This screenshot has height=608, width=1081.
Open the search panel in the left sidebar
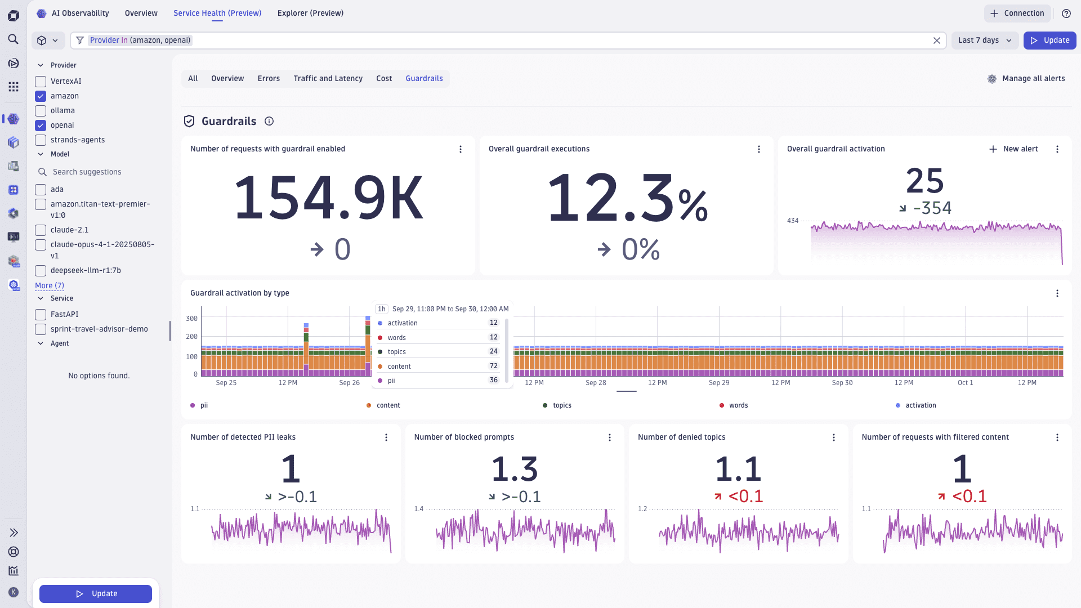point(14,40)
